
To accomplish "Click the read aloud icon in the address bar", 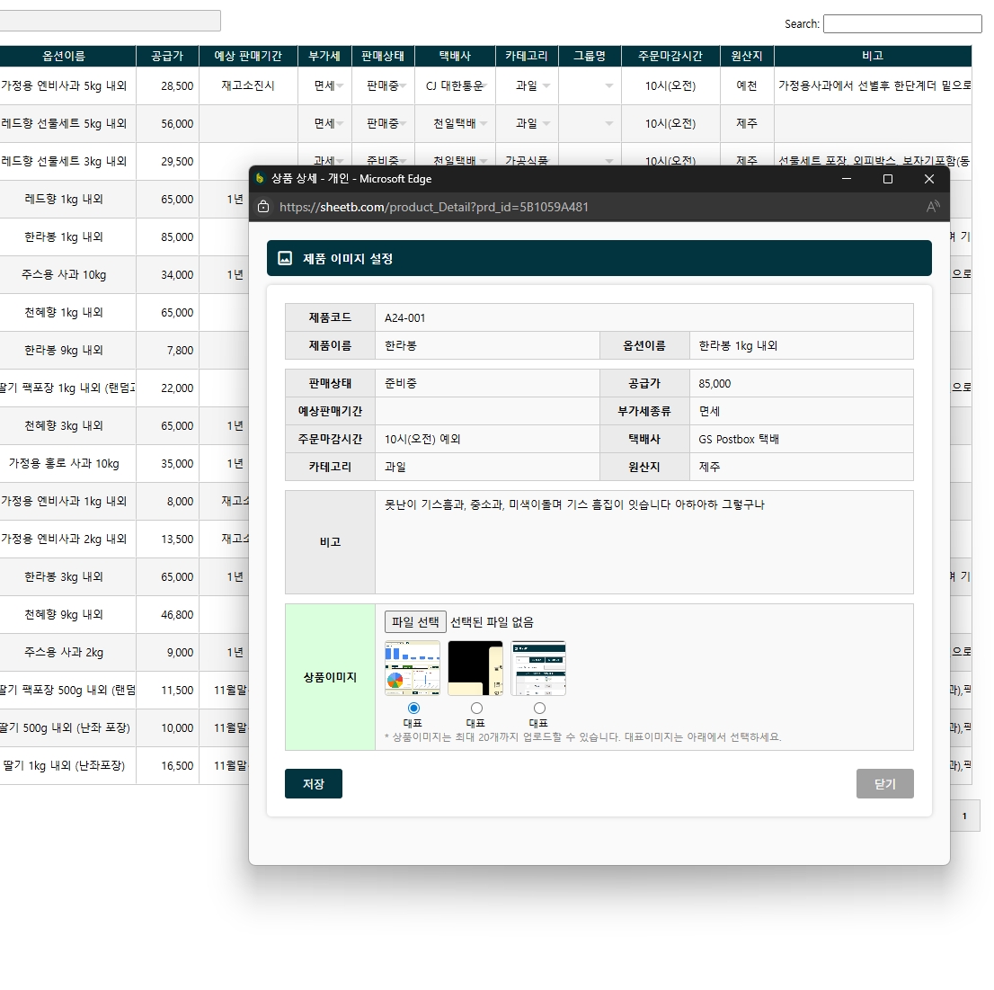I will [933, 207].
